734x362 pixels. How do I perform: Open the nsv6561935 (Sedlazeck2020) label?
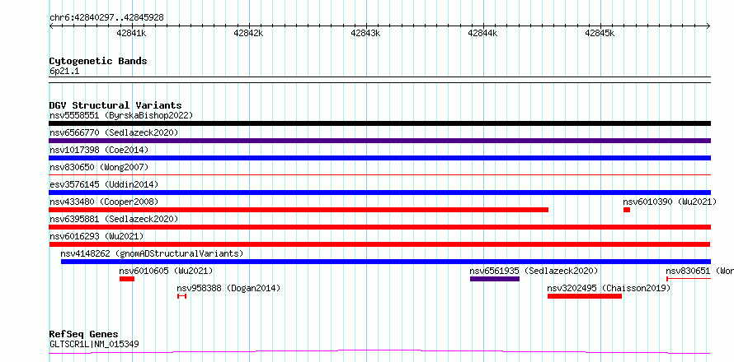click(x=534, y=271)
